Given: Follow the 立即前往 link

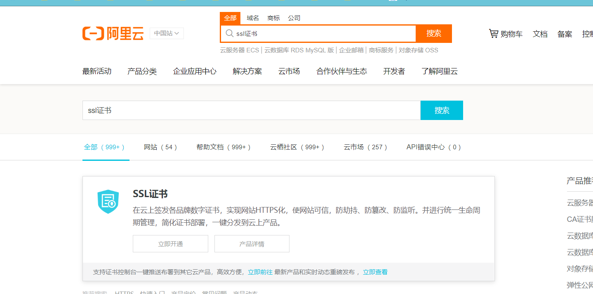Looking at the screenshot, I should [260, 272].
